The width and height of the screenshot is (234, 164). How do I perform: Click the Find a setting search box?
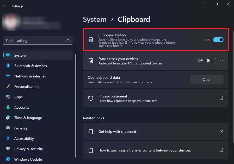pos(34,41)
